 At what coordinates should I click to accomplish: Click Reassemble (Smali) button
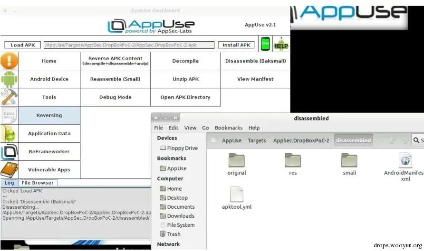pyautogui.click(x=115, y=79)
